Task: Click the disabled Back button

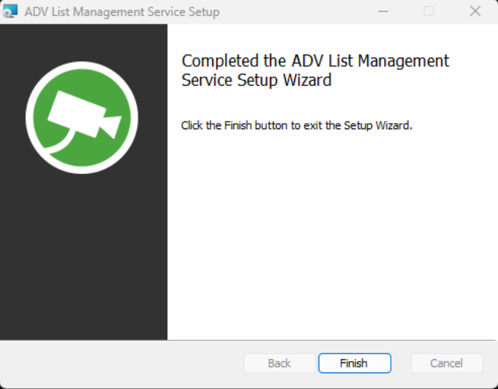Action: [x=279, y=363]
